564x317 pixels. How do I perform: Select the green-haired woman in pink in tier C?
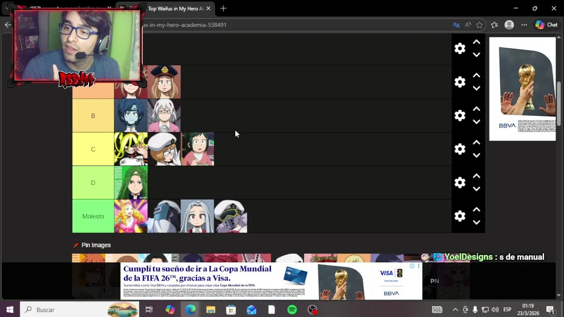(197, 149)
